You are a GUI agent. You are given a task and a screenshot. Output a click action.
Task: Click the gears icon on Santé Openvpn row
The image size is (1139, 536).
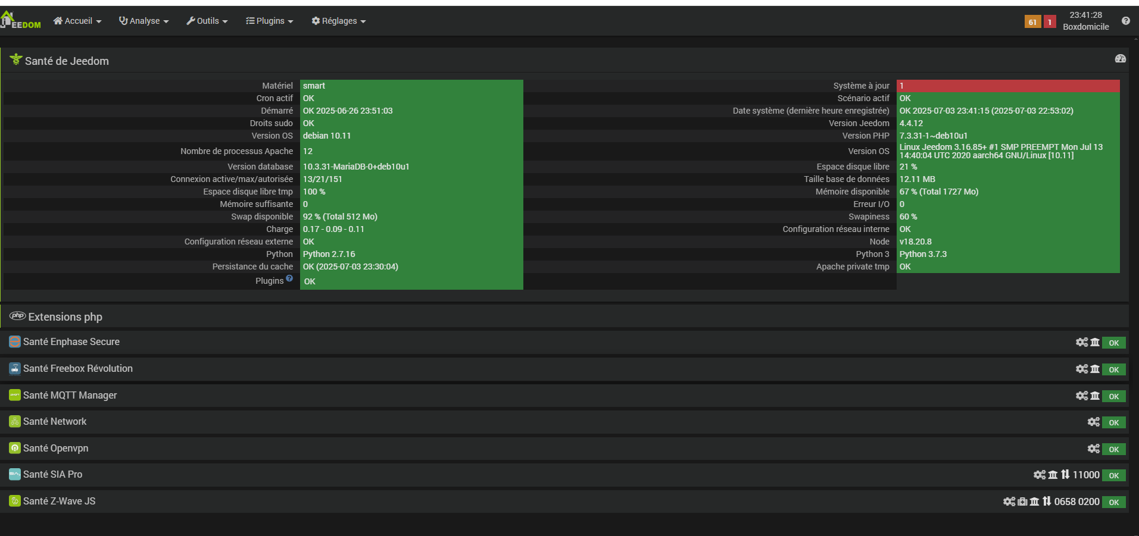point(1093,449)
